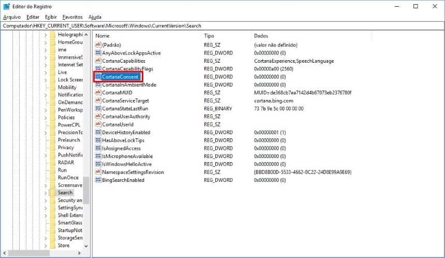The width and height of the screenshot is (445, 258).
Task: Click the Search folder icon in tree
Action: point(52,193)
